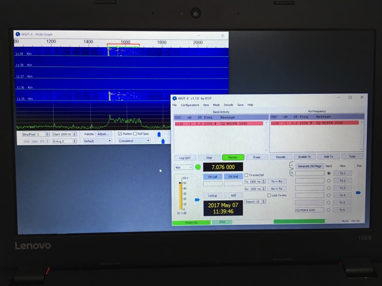Image resolution: width=382 pixels, height=286 pixels.
Task: Click the DX Grid button
Action: pyautogui.click(x=233, y=176)
